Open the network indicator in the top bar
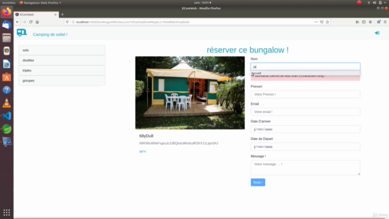389x219 pixels. click(369, 2)
